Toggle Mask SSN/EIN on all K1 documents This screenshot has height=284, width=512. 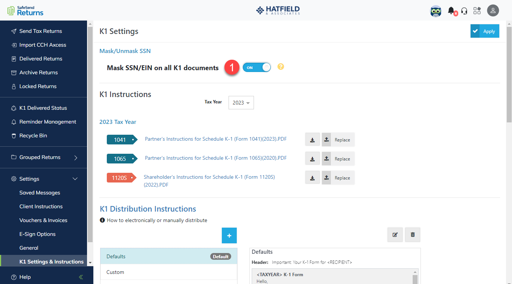point(257,68)
